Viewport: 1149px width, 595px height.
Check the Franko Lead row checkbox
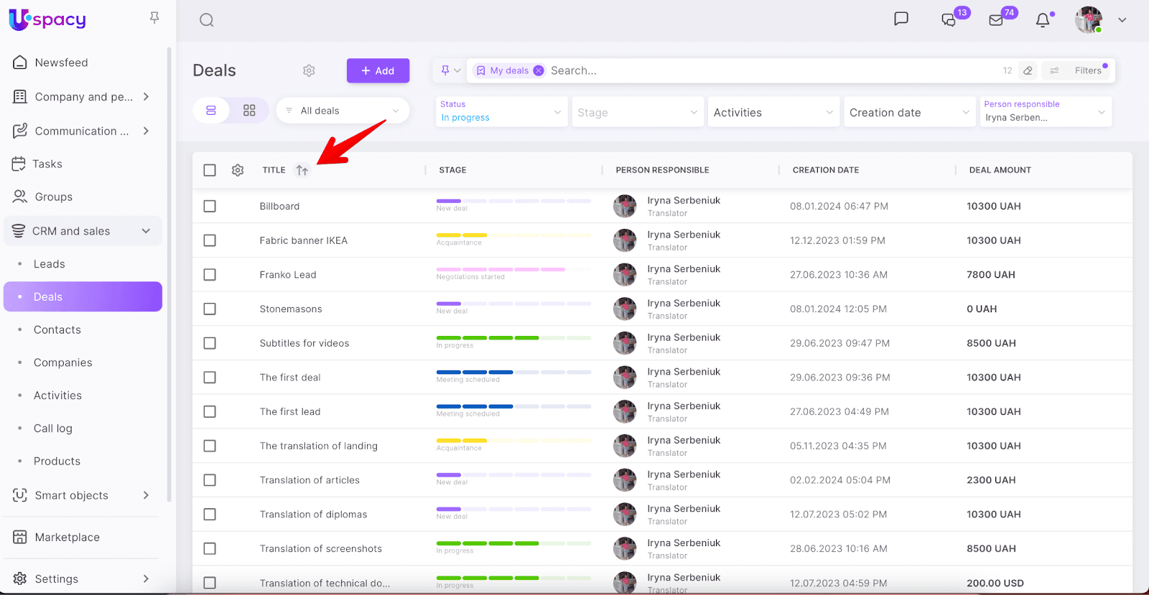[210, 275]
